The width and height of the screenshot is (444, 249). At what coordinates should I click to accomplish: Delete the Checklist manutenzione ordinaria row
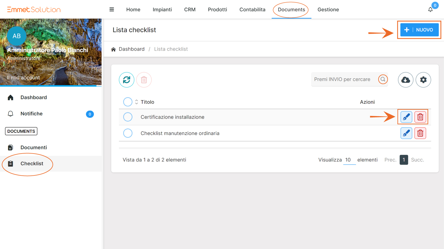click(x=420, y=133)
